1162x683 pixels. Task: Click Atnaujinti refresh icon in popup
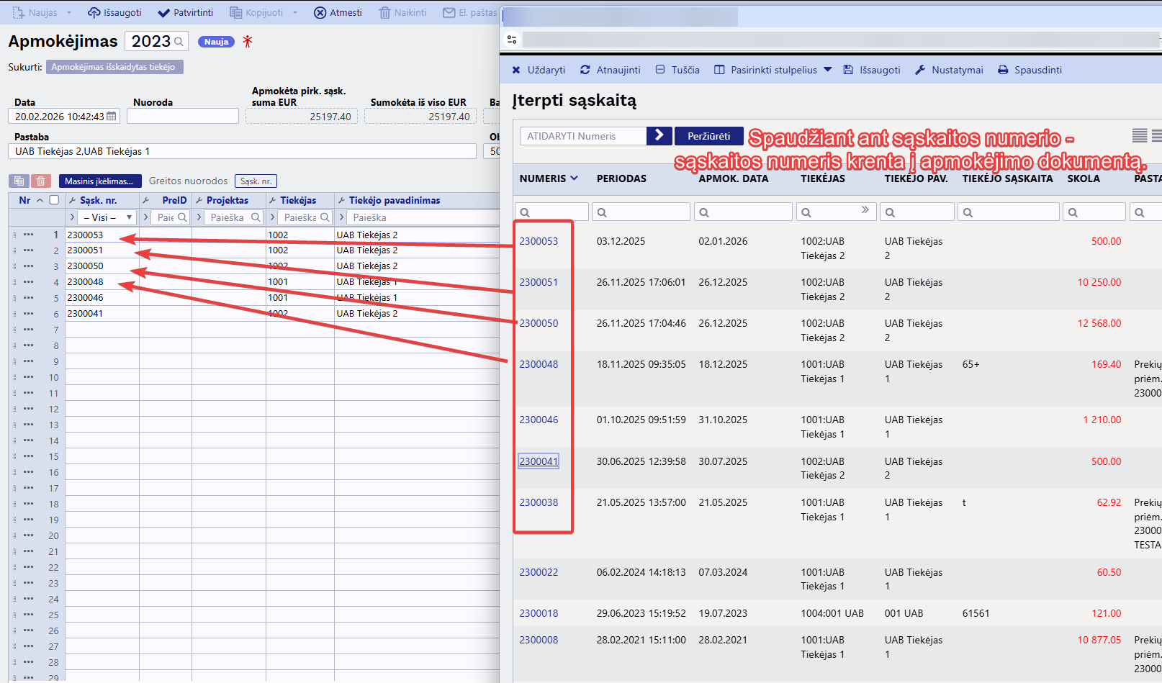(585, 70)
